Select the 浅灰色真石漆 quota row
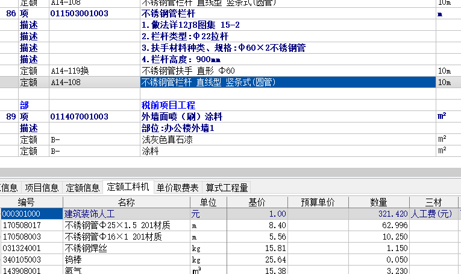Screen dimensions: 461x274 [x=167, y=139]
